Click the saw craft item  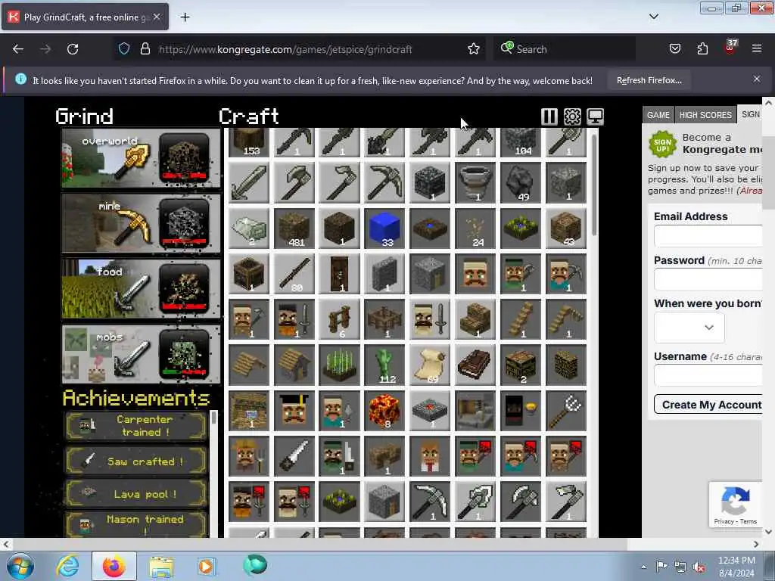294,455
